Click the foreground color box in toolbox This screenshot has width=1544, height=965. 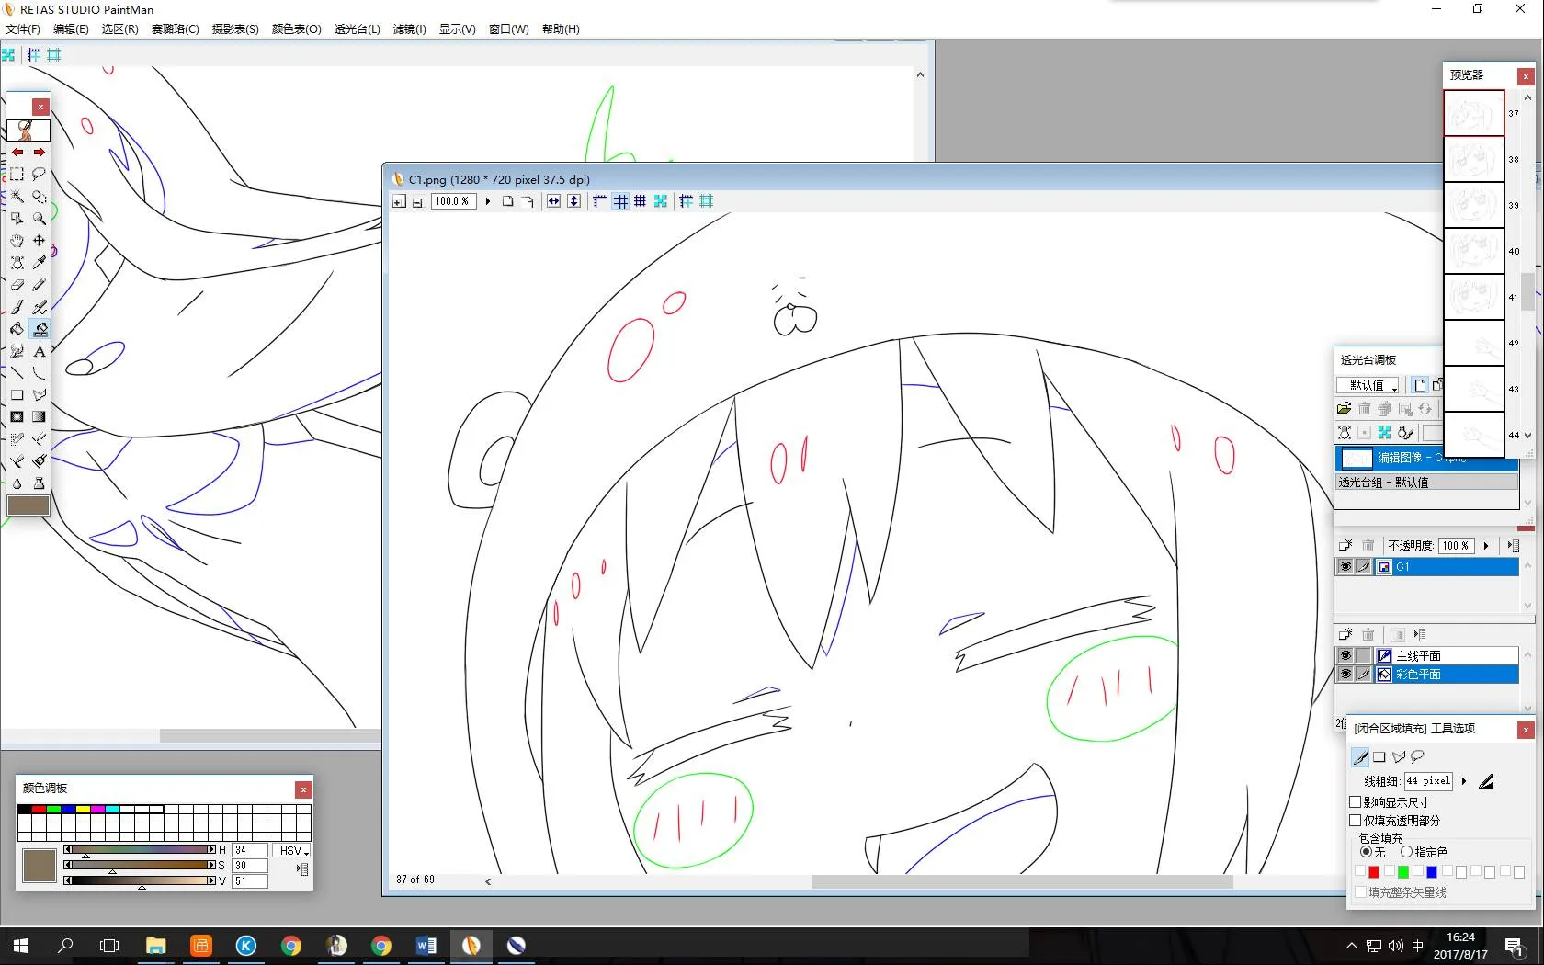28,505
